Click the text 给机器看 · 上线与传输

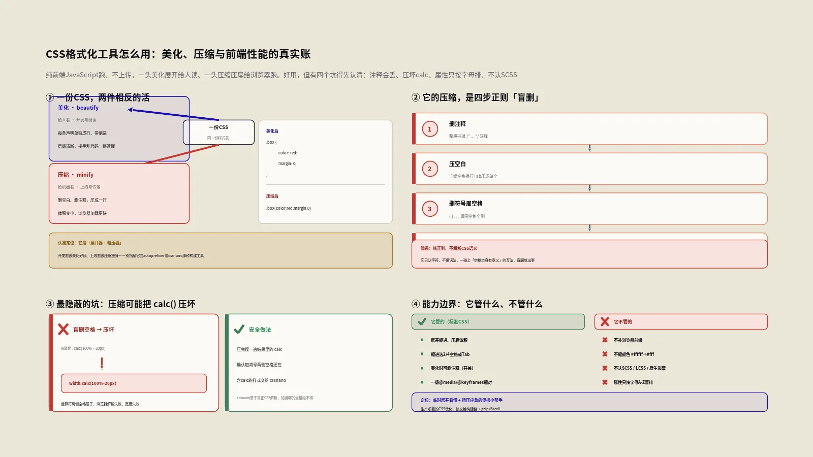point(79,187)
